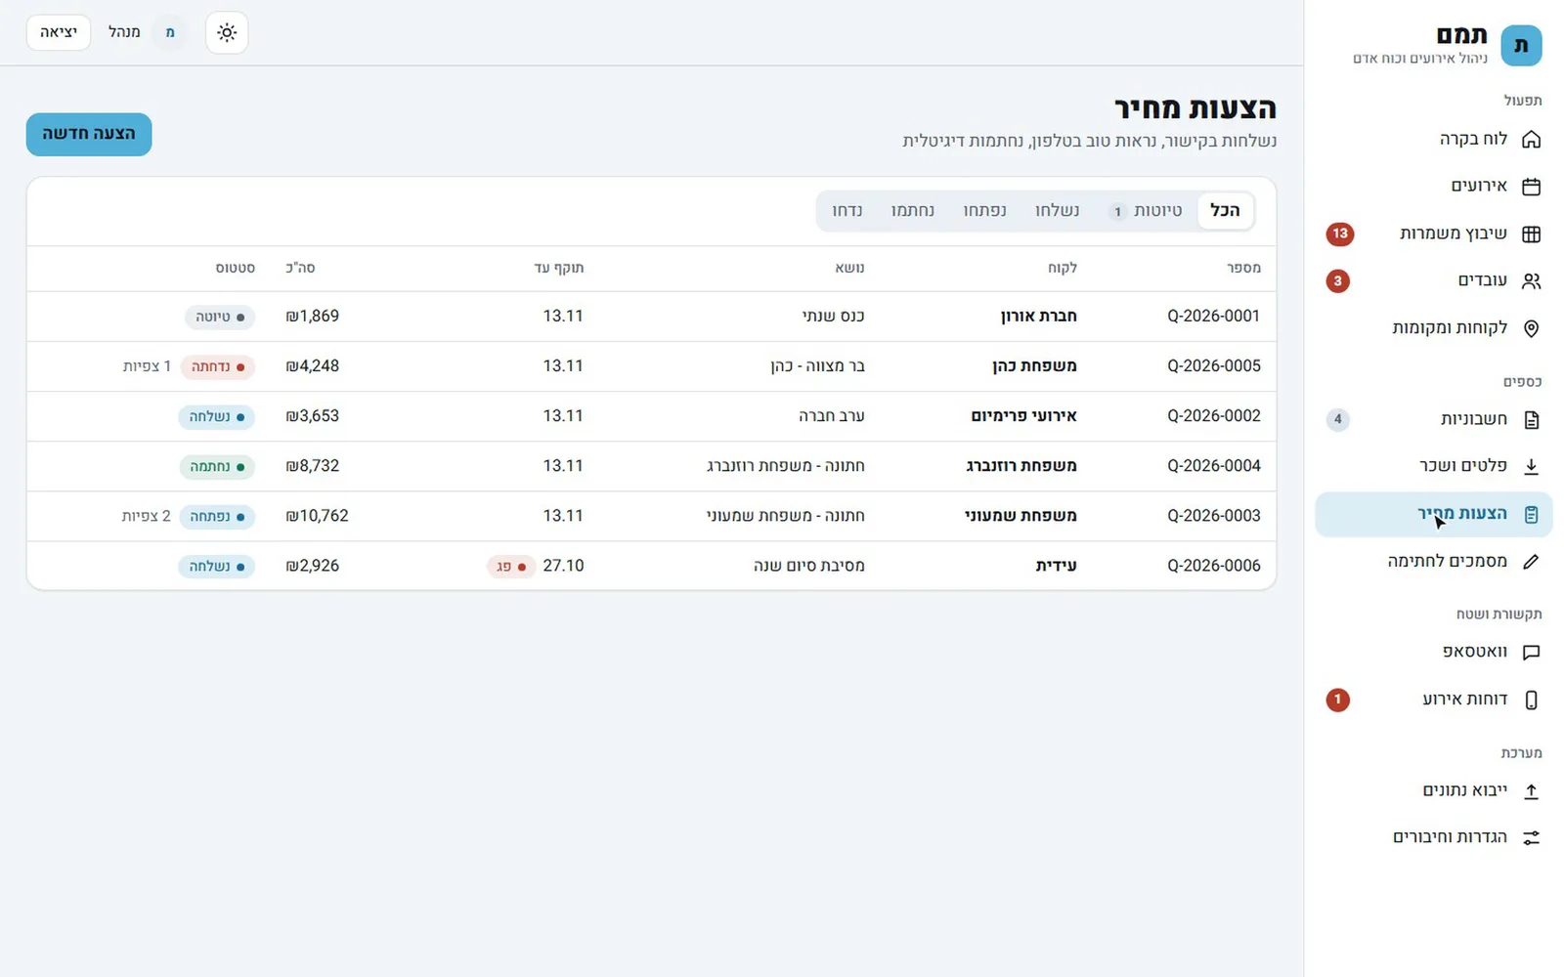Switch to the נפתחו tab
The width and height of the screenshot is (1564, 977).
point(984,210)
